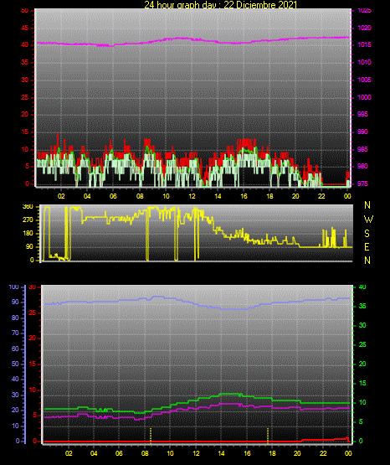This screenshot has height=465, width=390.
Task: Click the E compass letter
Action: (367, 247)
